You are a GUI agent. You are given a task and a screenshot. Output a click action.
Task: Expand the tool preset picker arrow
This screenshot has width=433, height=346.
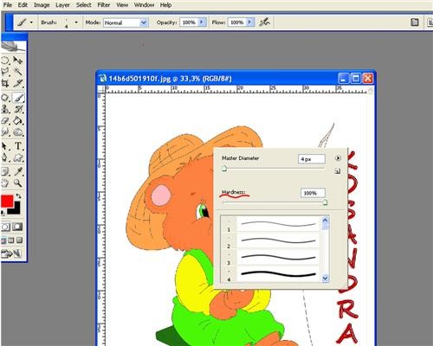(x=31, y=22)
